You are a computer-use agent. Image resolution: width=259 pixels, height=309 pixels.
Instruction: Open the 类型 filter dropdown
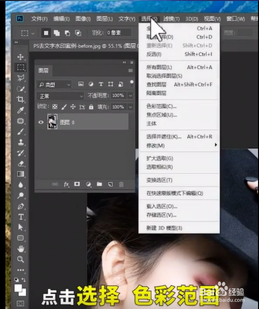click(x=54, y=85)
